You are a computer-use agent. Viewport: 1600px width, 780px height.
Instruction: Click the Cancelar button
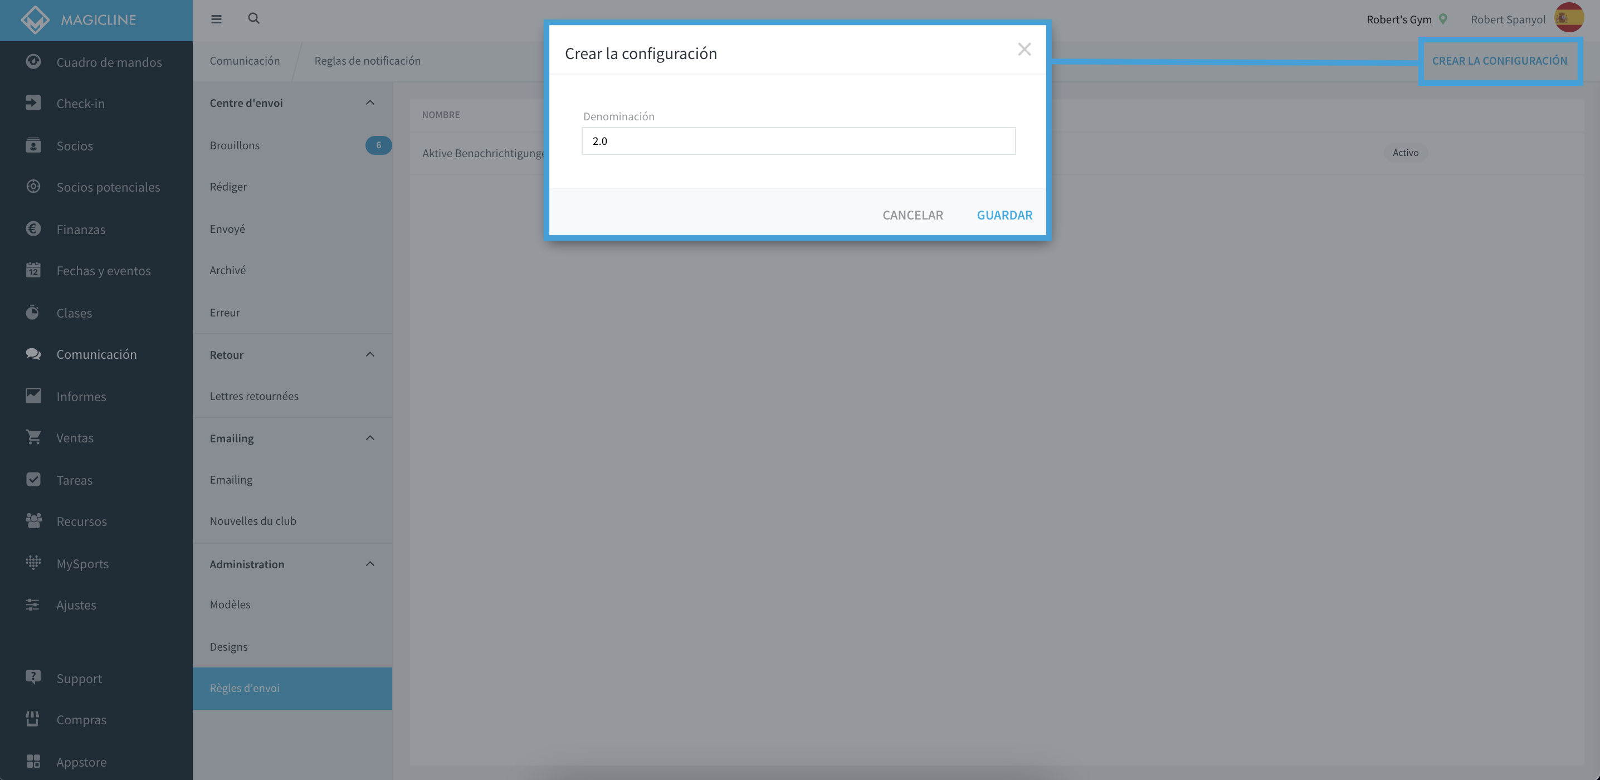tap(913, 215)
